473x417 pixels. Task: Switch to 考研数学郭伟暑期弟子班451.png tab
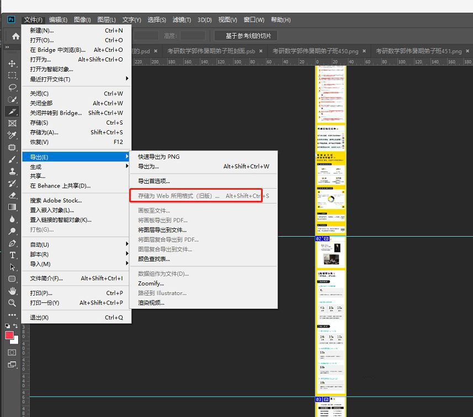(x=418, y=51)
